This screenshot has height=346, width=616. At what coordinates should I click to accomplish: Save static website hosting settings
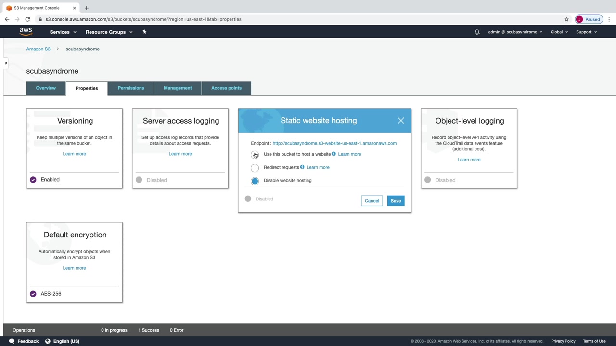396,201
